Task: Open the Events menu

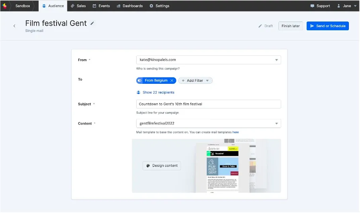Action: pos(101,6)
